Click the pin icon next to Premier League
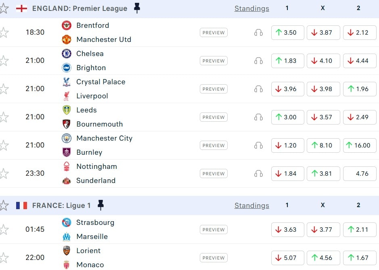Screen dimensions: 379x270 coord(137,8)
